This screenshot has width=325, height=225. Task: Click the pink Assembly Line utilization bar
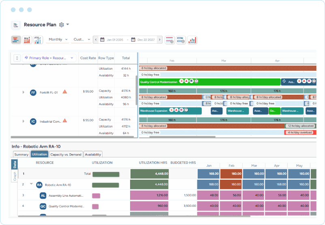[96, 195]
